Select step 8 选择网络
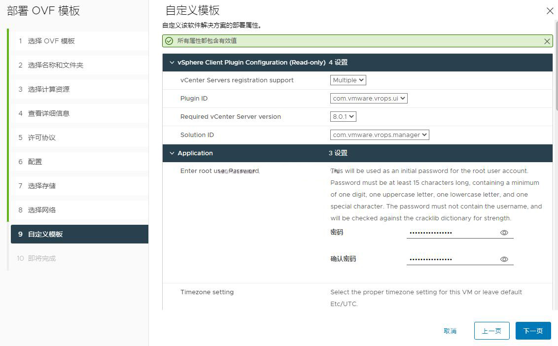 (42, 210)
